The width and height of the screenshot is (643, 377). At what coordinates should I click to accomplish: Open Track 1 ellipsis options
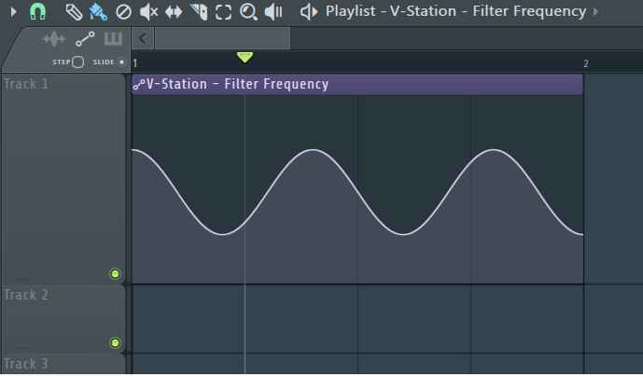22,279
